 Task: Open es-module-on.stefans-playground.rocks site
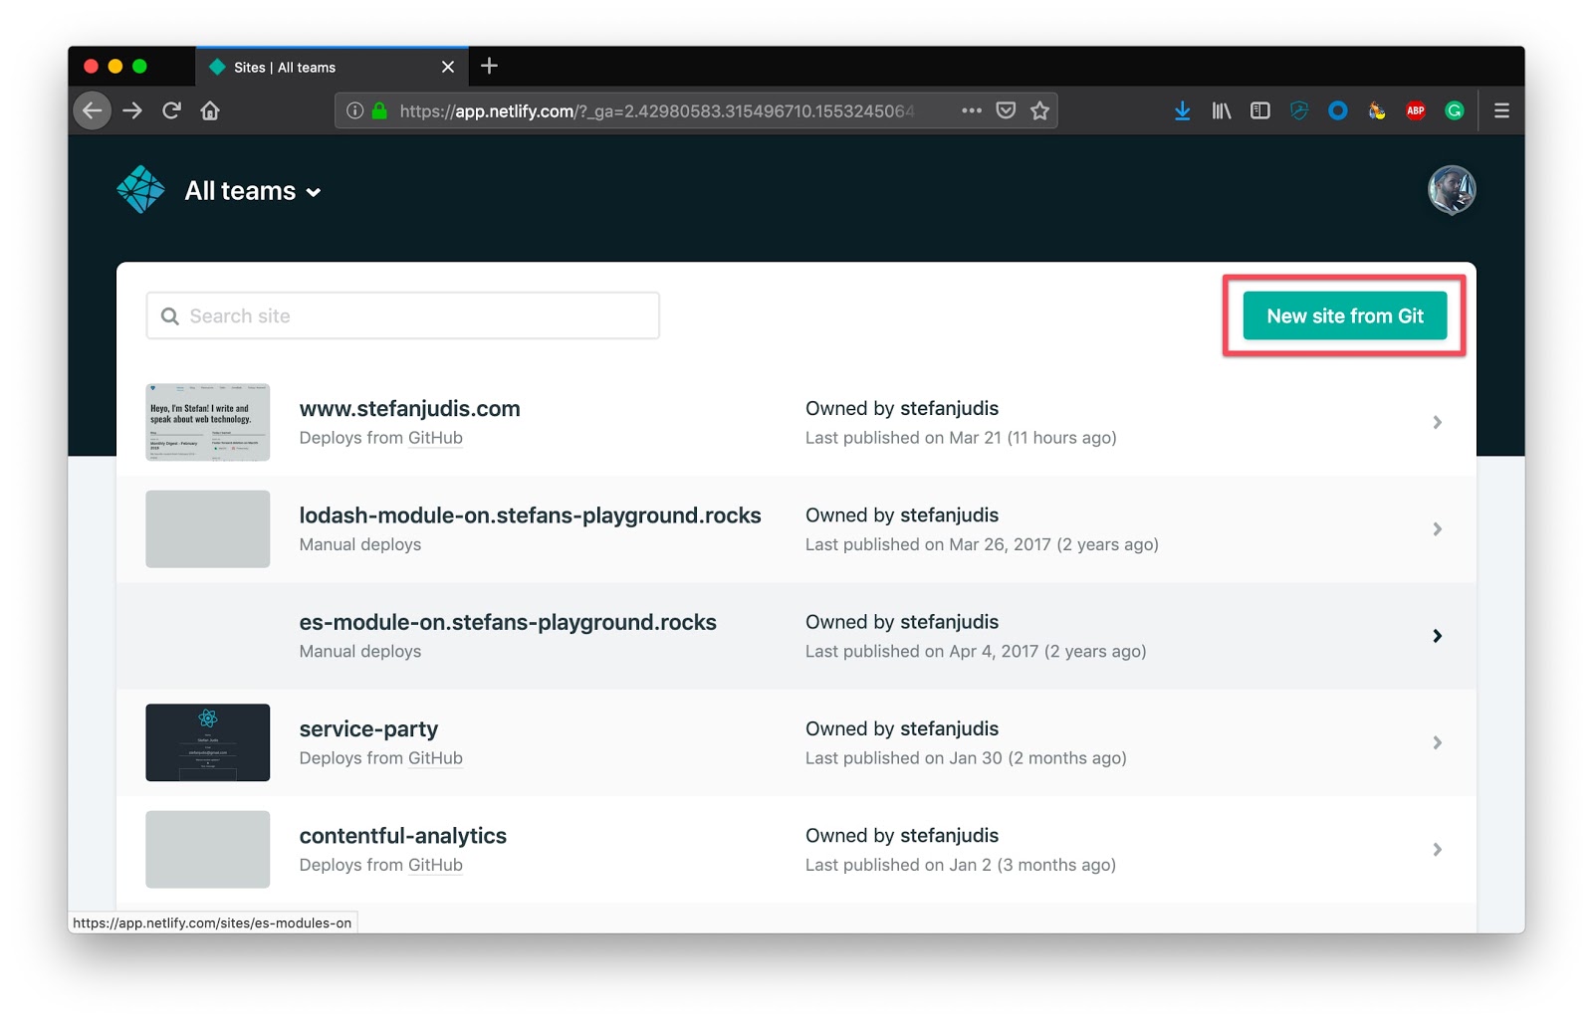tap(508, 622)
